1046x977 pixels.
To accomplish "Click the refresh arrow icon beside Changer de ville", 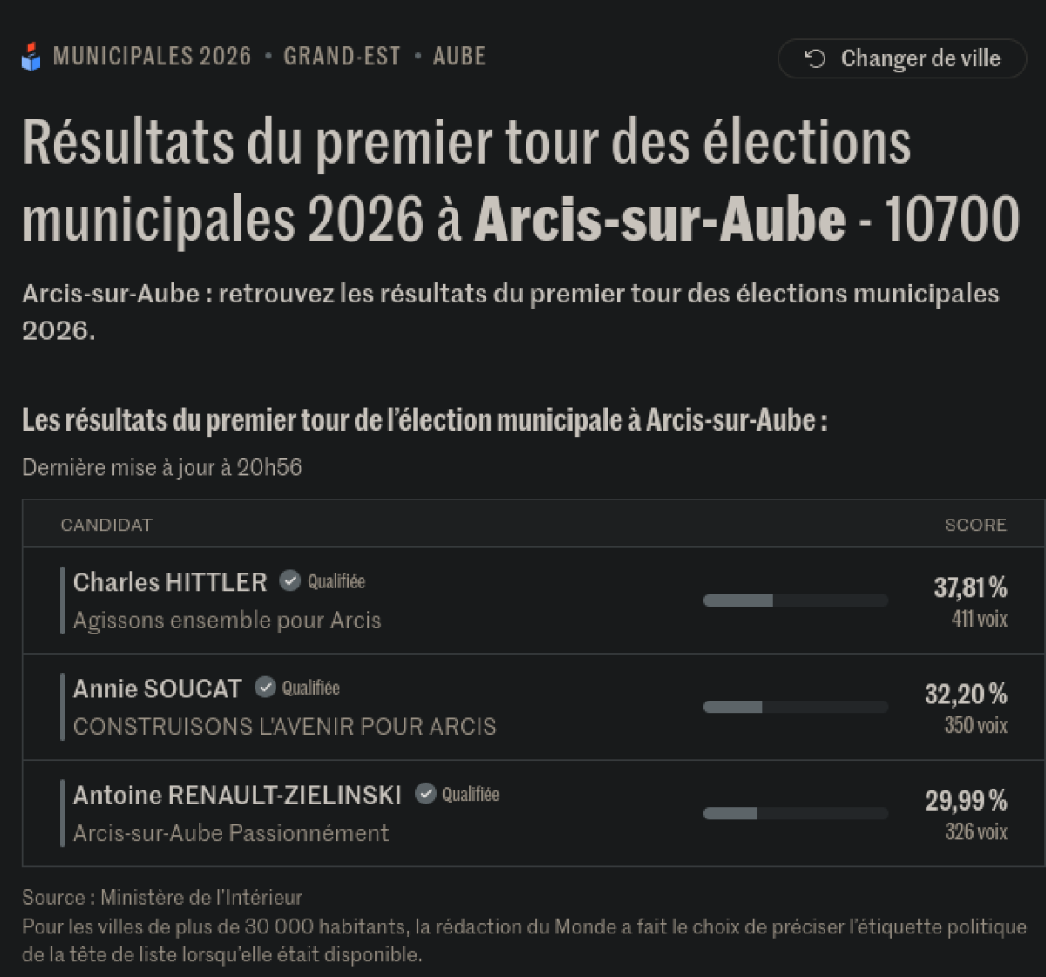I will pos(815,58).
